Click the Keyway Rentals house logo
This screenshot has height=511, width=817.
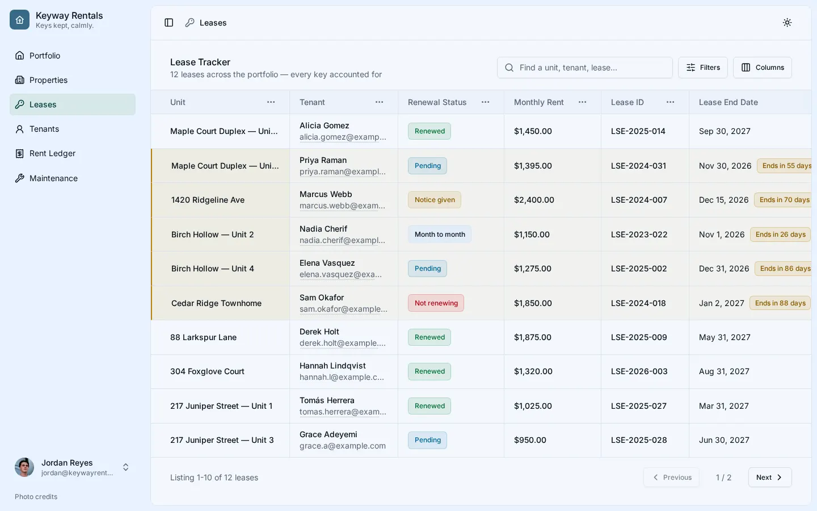point(19,20)
